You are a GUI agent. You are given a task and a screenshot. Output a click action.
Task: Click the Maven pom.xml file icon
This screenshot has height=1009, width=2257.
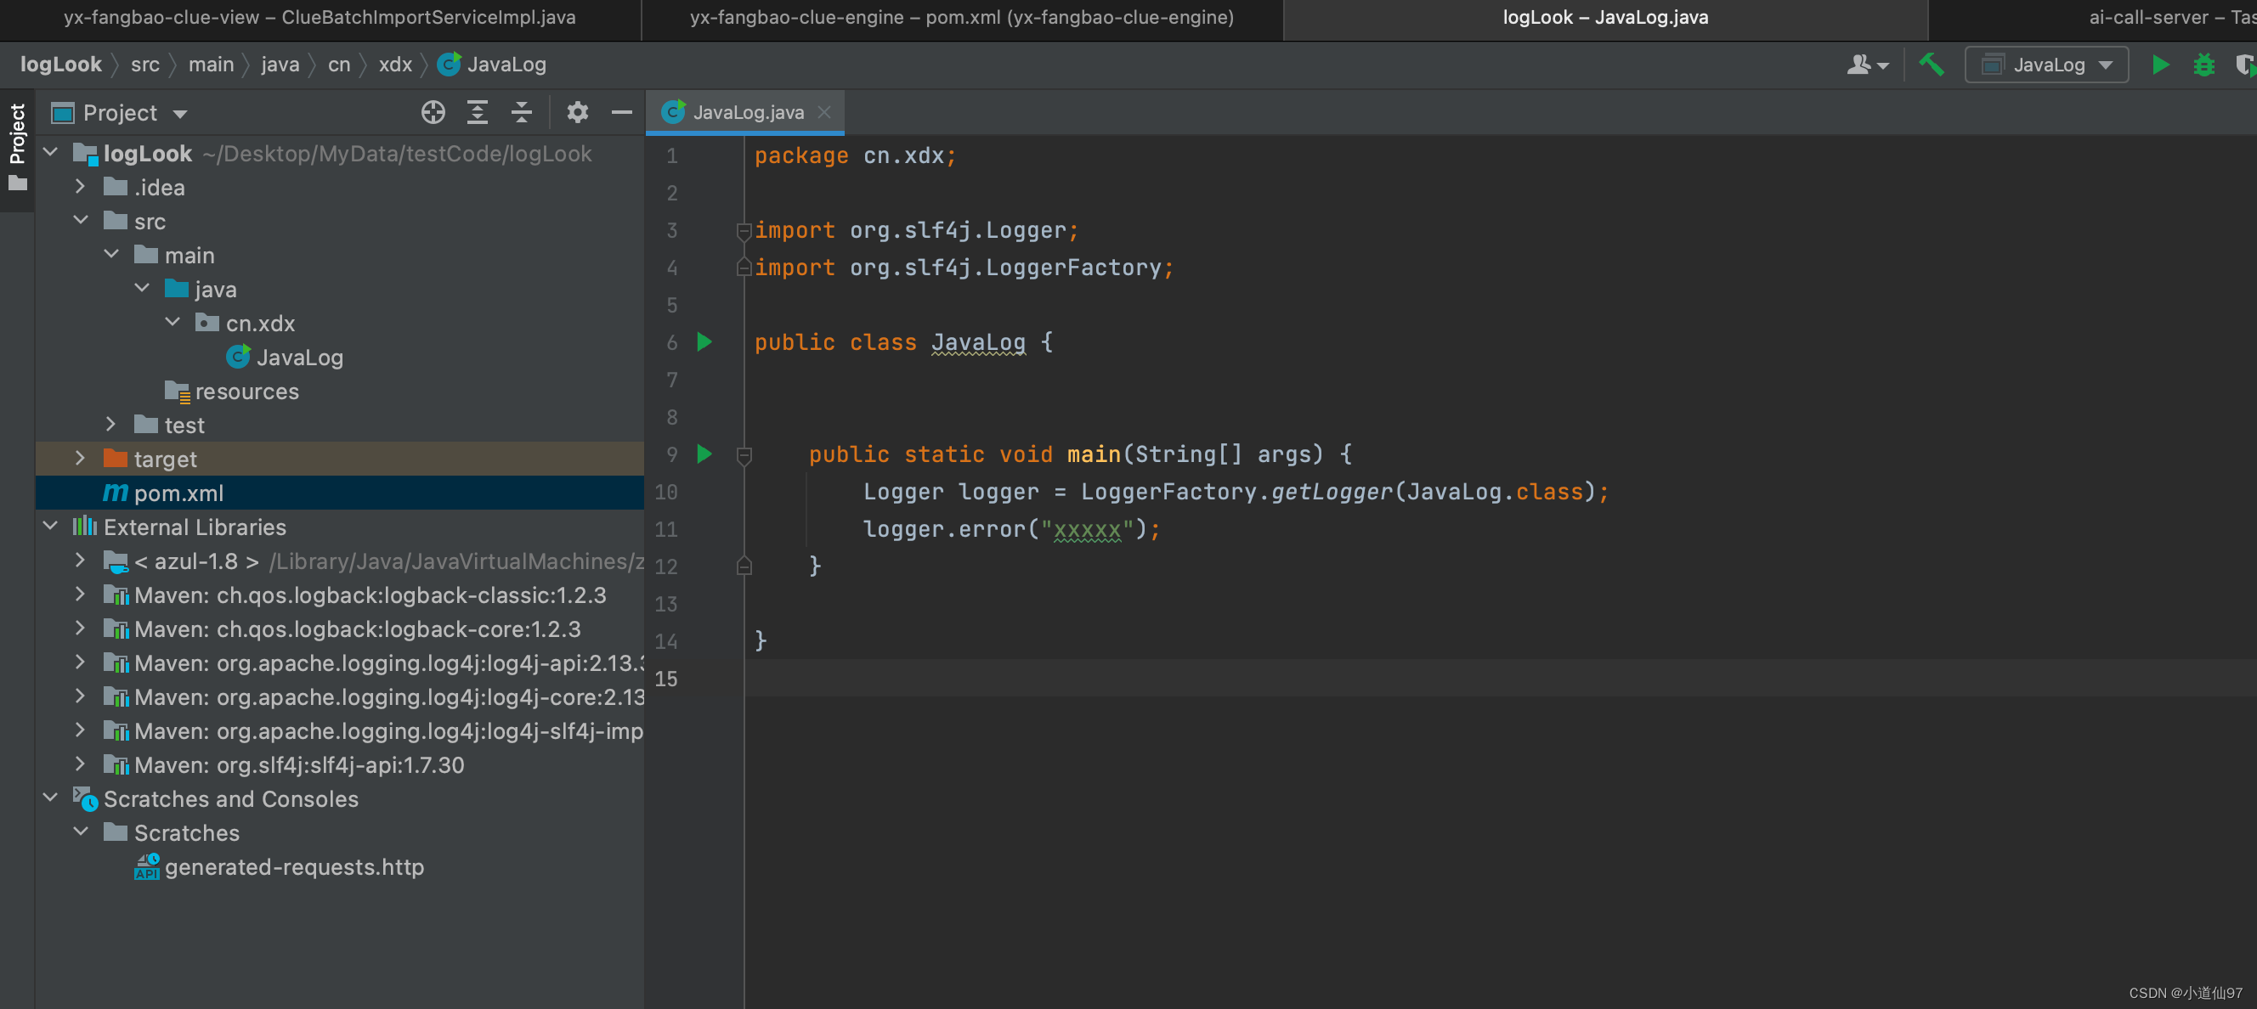point(116,493)
